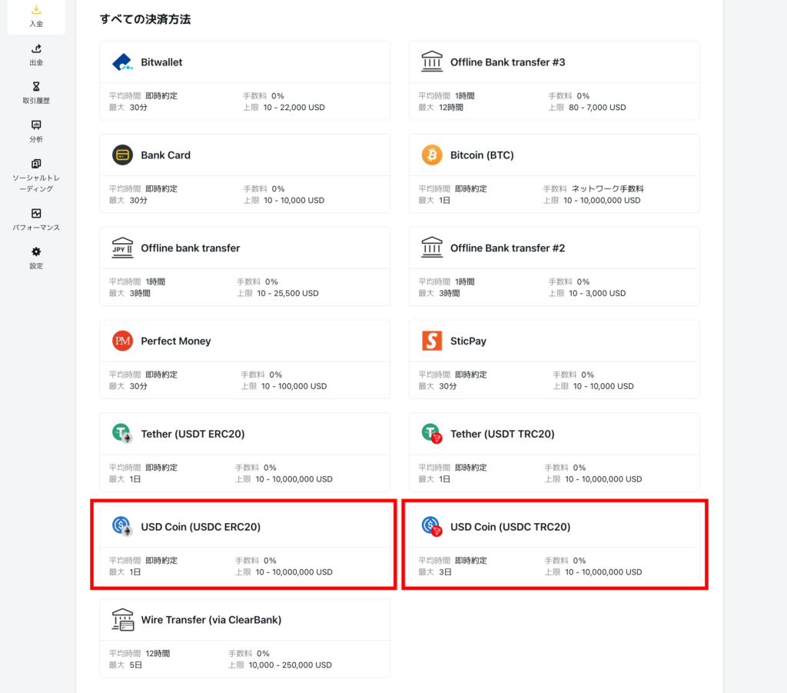Screen dimensions: 787x693
Task: Go to ソーシャルトレーディング in the sidebar
Action: (x=36, y=176)
